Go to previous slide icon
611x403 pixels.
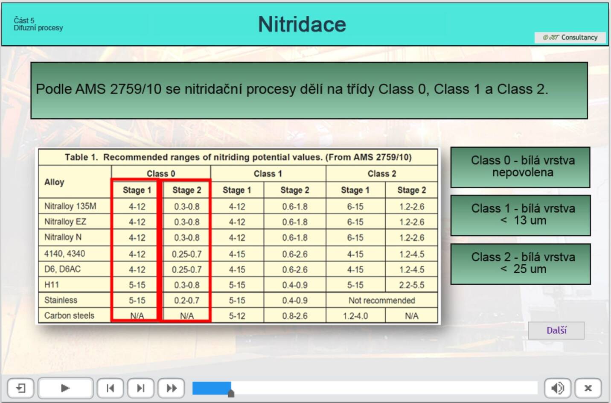click(x=110, y=388)
